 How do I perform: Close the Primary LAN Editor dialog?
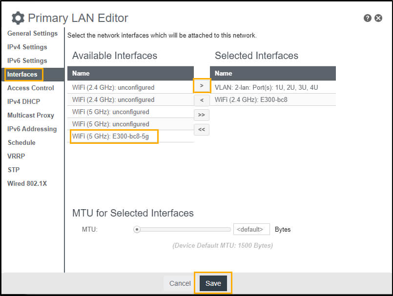tap(378, 18)
